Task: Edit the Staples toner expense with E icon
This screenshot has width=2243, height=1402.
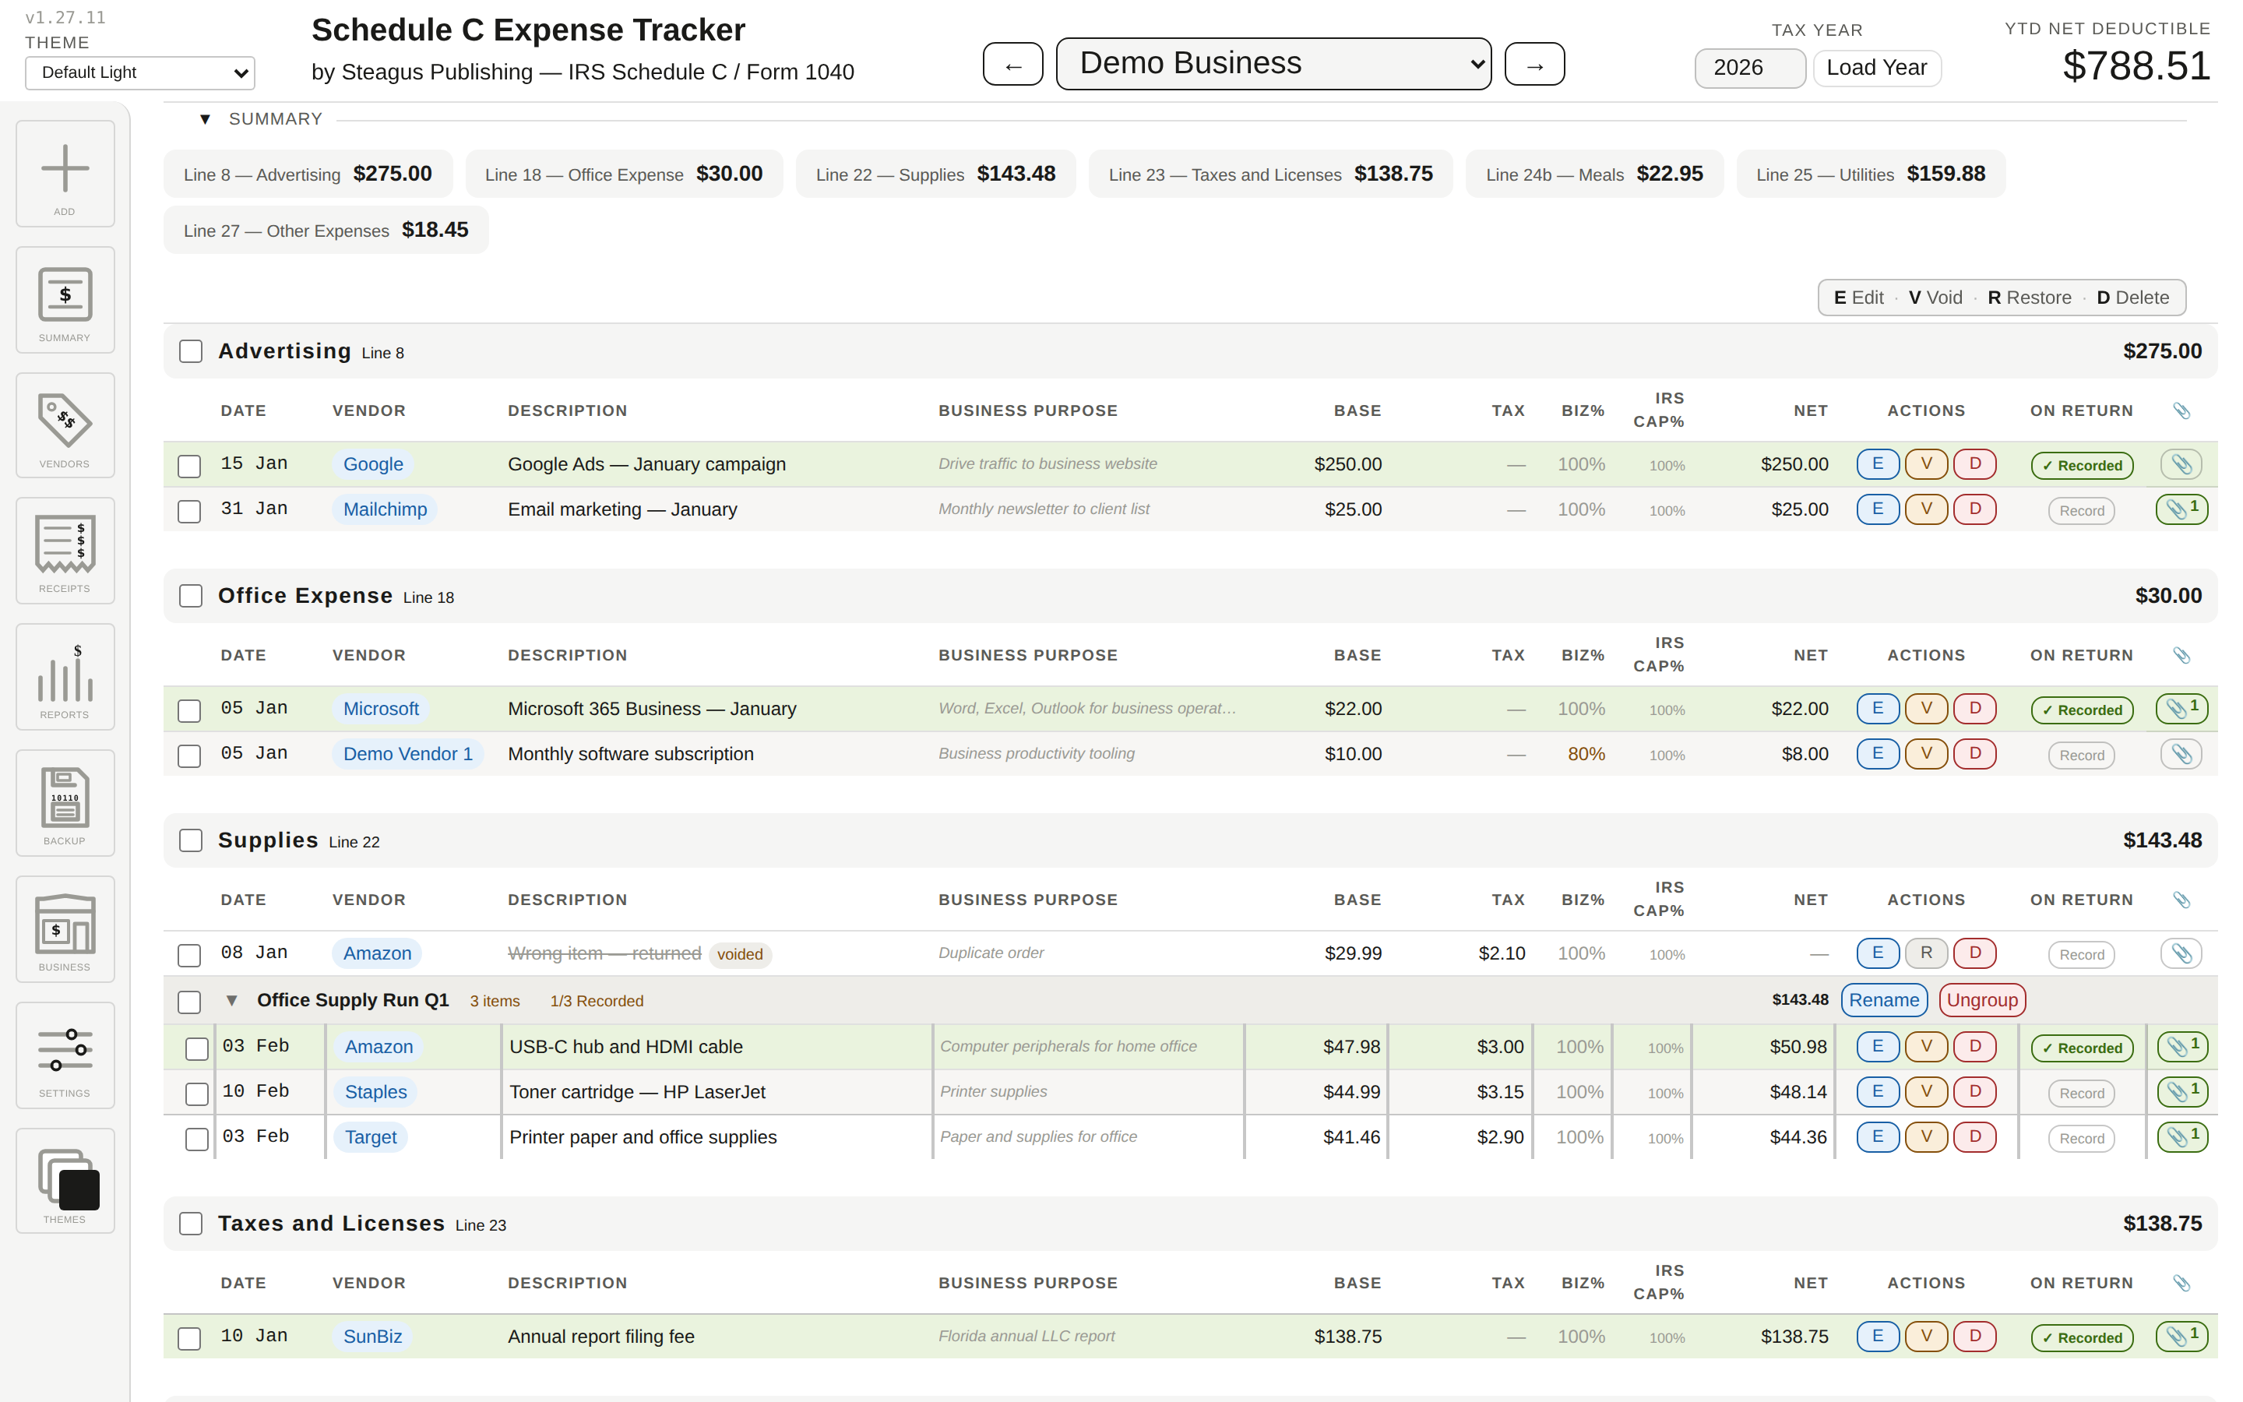Action: tap(1878, 1091)
